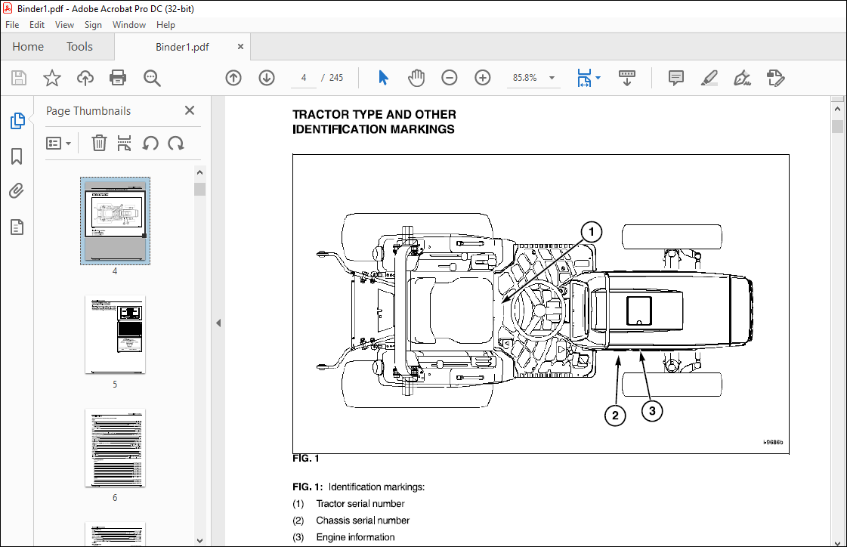Print the document

pyautogui.click(x=118, y=78)
